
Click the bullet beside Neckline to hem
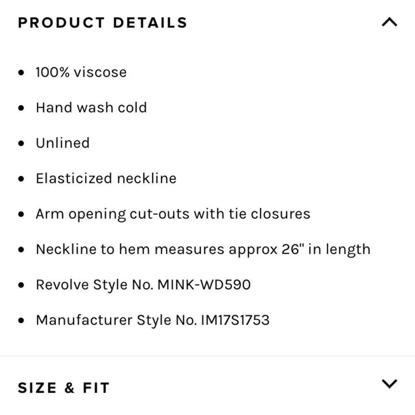22,250
